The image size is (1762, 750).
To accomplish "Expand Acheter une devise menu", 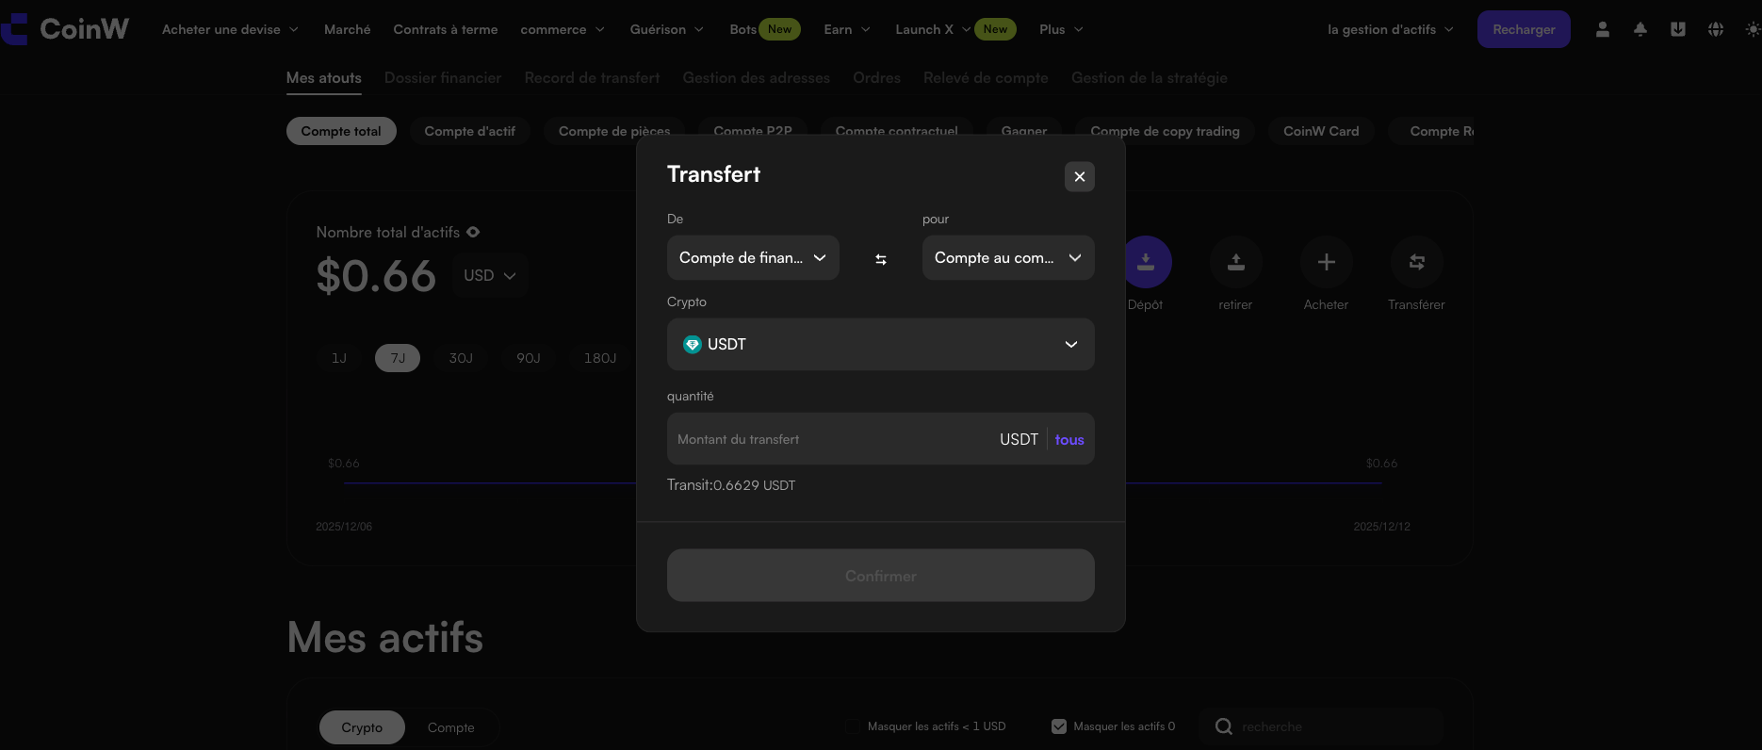I will click(x=231, y=29).
